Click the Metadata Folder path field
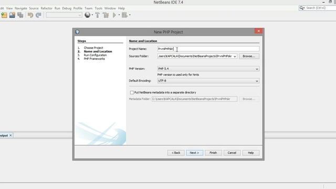The width and height of the screenshot is (336, 189). click(194, 99)
